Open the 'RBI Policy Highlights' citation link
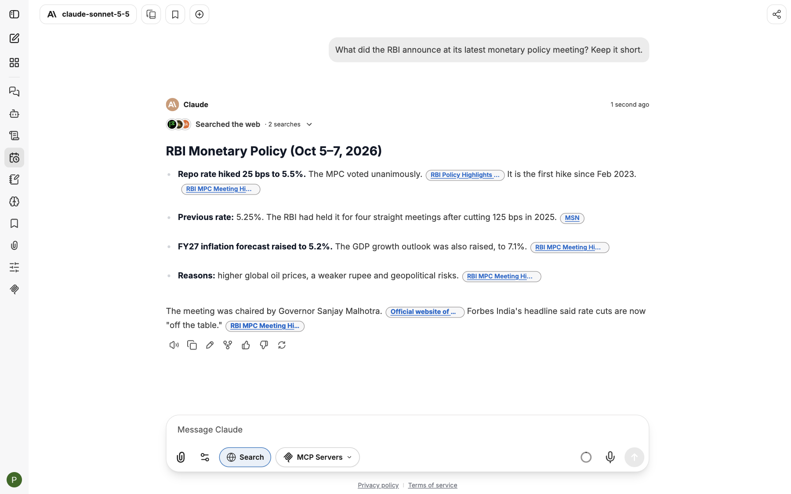791x494 pixels. pos(465,175)
